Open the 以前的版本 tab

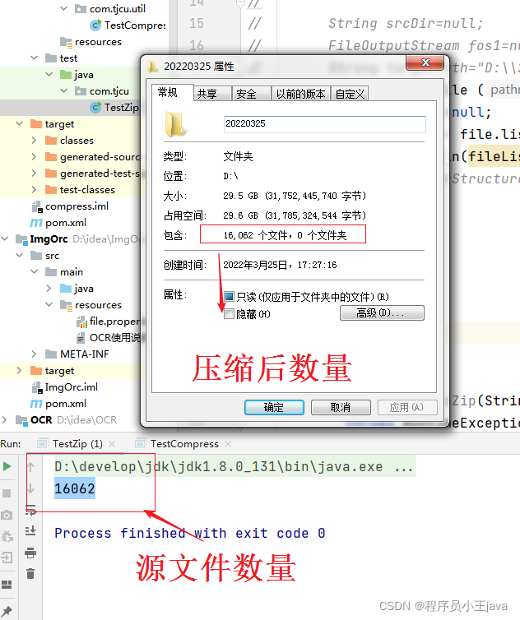click(x=301, y=94)
